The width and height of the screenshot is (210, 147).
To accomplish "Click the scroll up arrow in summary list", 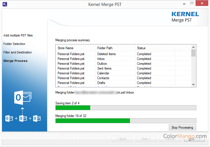I will (x=194, y=47).
